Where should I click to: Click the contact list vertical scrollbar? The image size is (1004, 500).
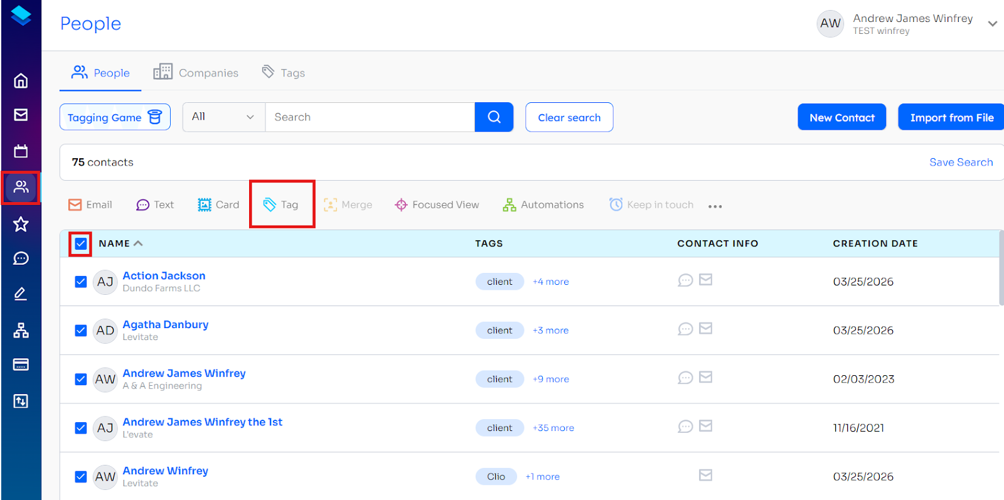pos(1001,268)
